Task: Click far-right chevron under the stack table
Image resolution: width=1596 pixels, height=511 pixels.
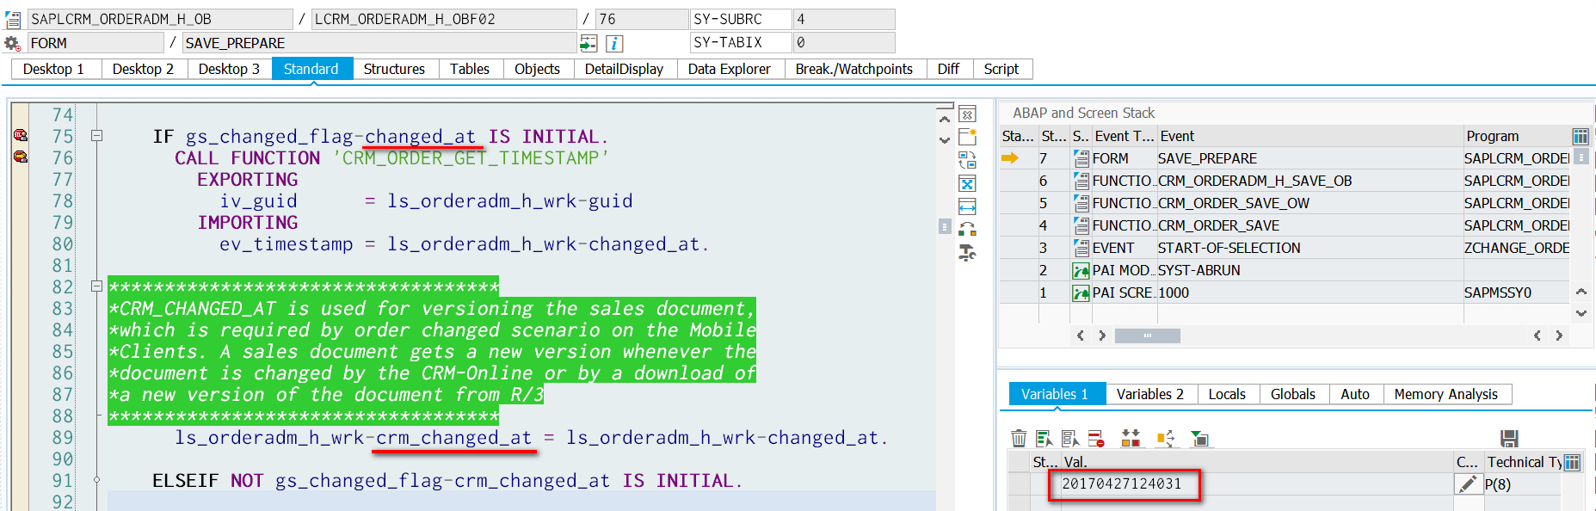Action: [x=1559, y=336]
